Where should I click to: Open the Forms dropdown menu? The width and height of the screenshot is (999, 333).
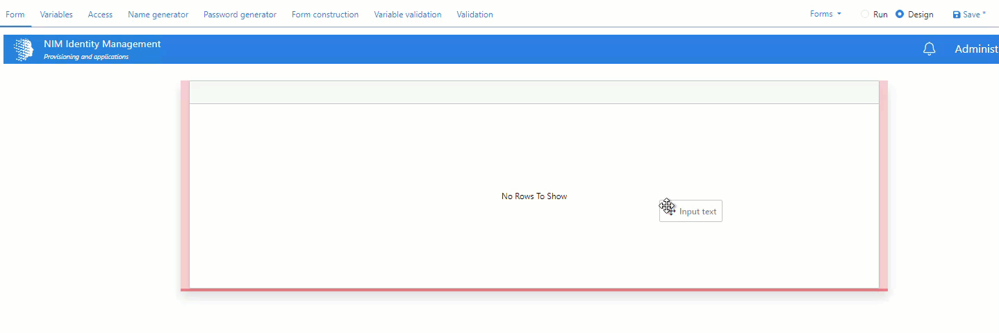point(825,14)
